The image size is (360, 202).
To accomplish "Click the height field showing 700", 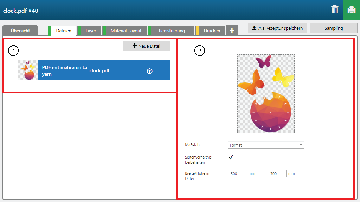I will [277, 173].
